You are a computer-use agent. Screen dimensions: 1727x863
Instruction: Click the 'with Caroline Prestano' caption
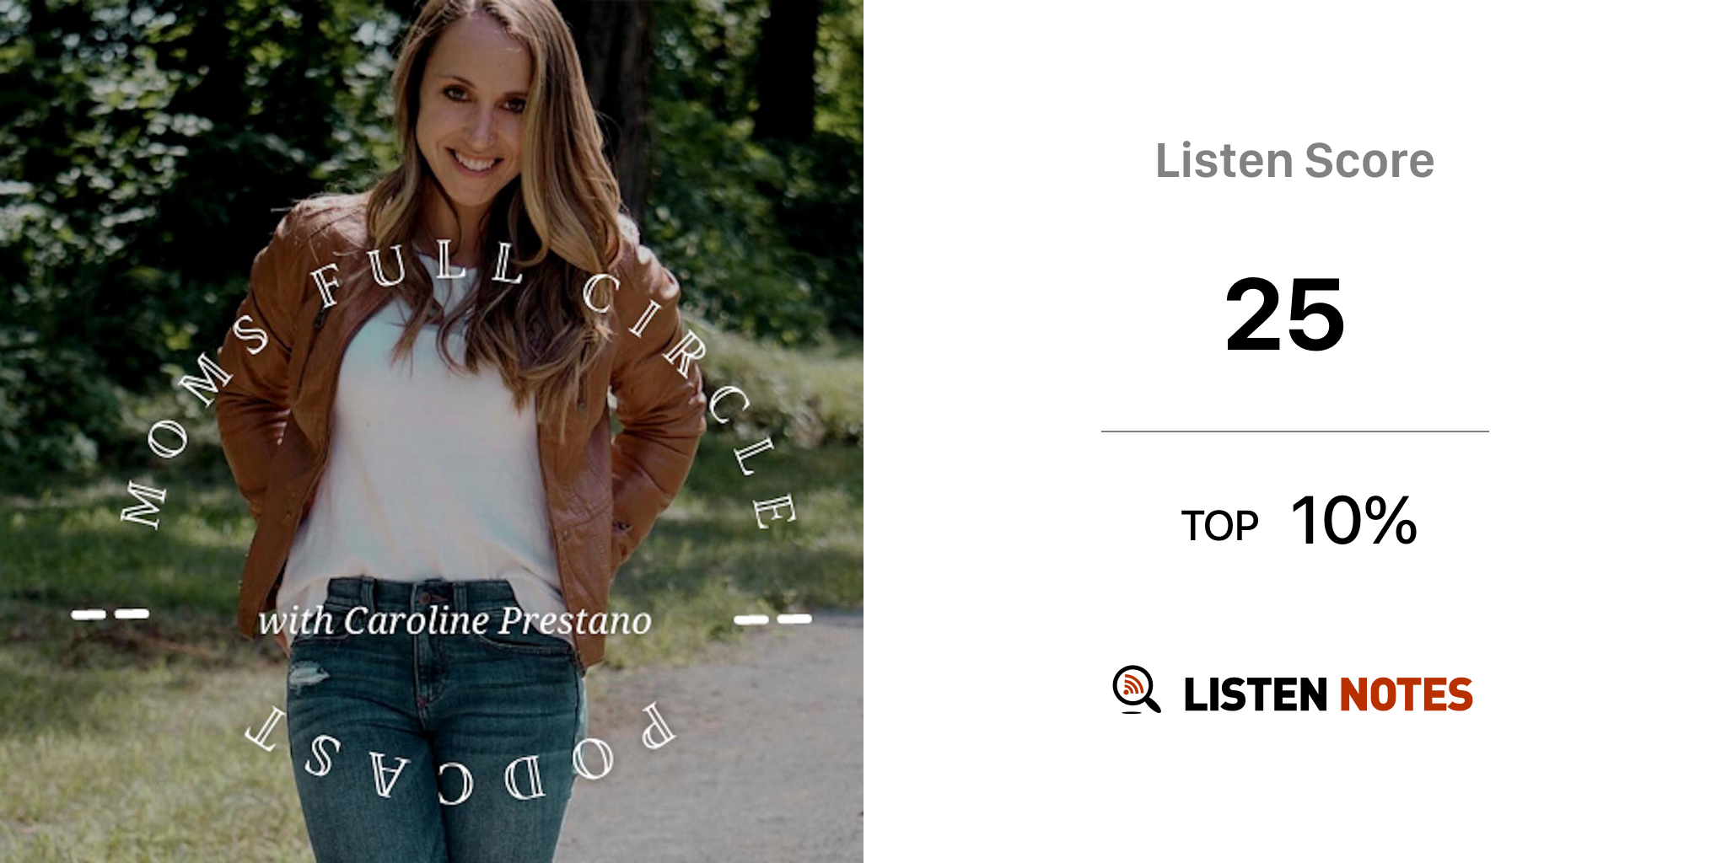(x=455, y=621)
